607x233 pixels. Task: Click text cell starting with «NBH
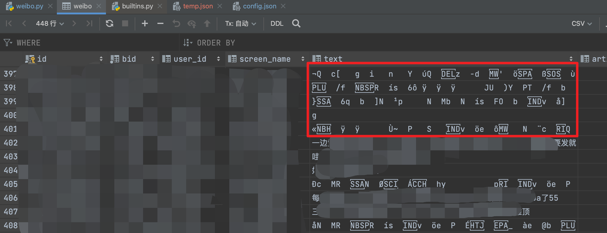point(444,129)
